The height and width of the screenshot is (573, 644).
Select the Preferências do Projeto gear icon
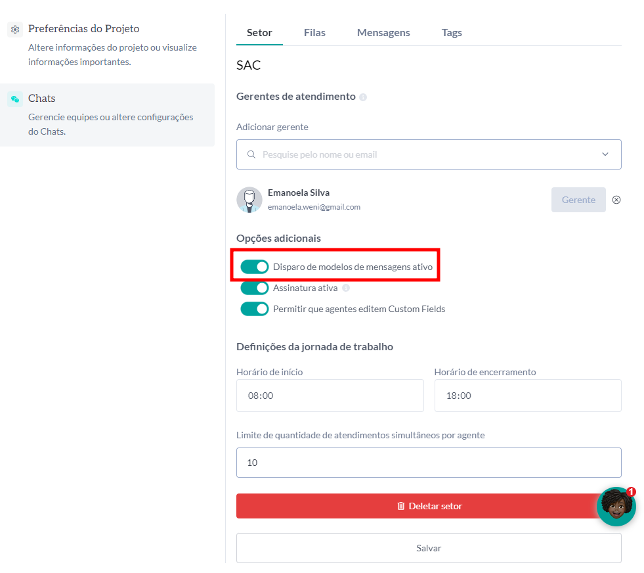14,29
